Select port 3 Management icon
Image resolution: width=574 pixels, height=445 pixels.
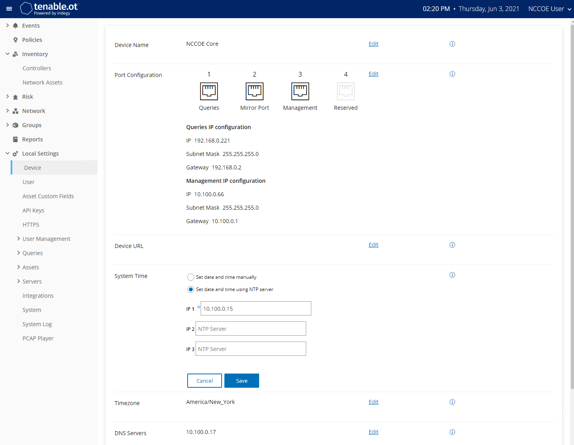coord(300,91)
